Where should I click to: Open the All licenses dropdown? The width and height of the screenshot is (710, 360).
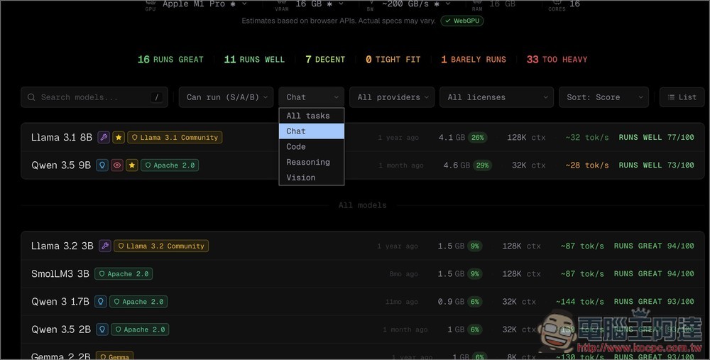pyautogui.click(x=496, y=97)
